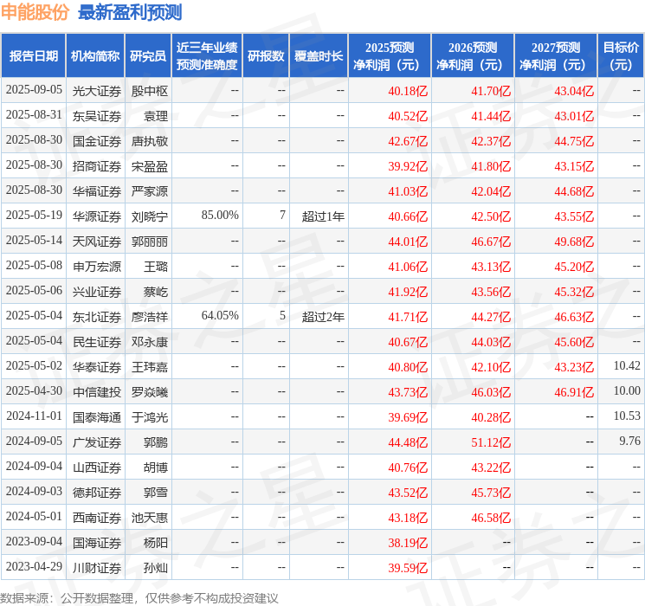Viewport: 645px width, 606px height.
Task: Click the 45.73亿 forecast value
Action: (491, 493)
